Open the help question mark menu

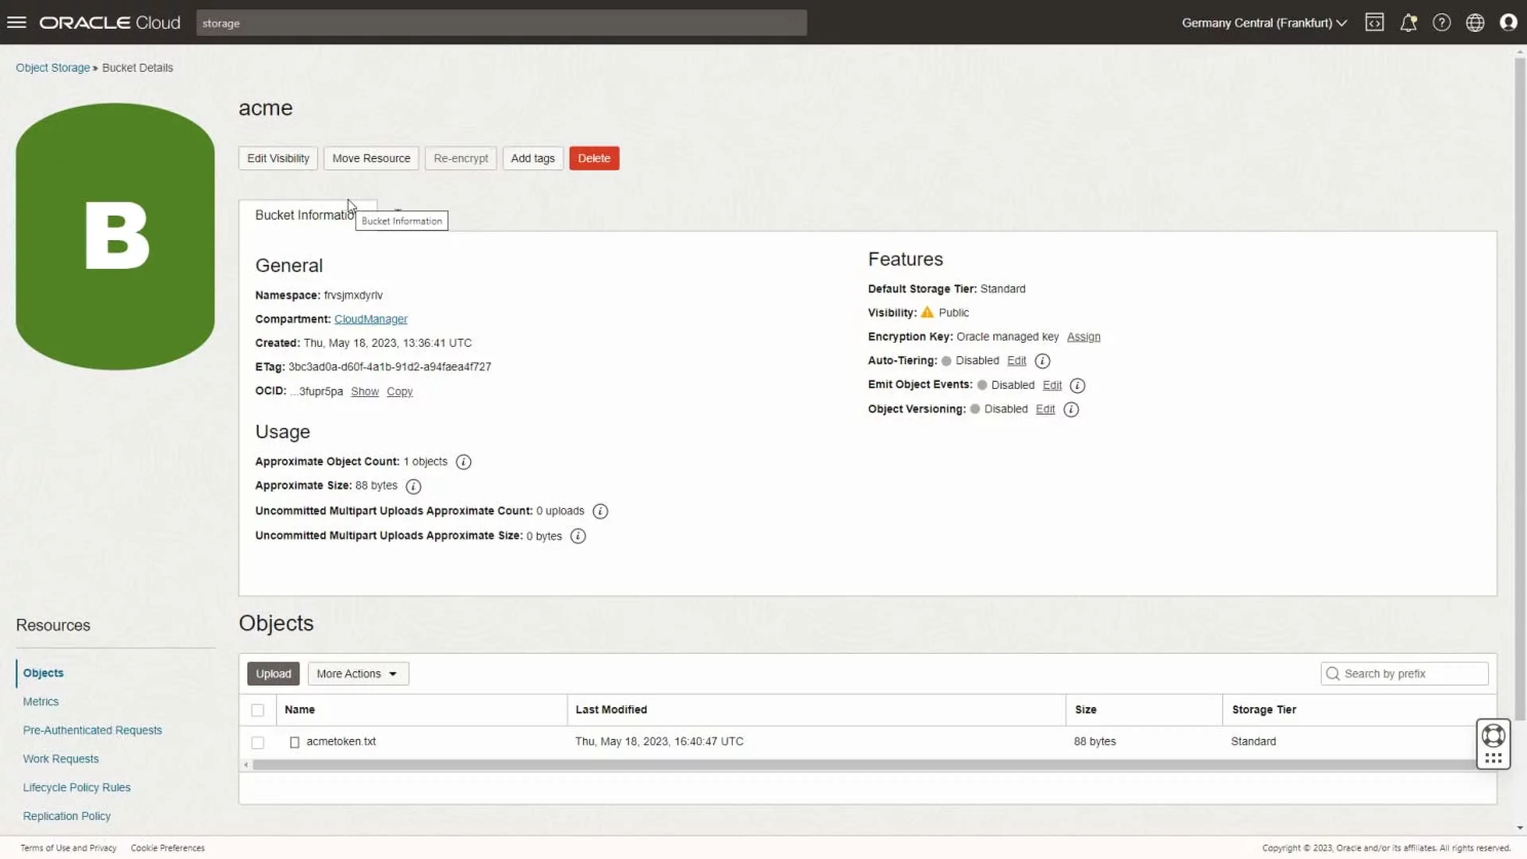[x=1442, y=23]
